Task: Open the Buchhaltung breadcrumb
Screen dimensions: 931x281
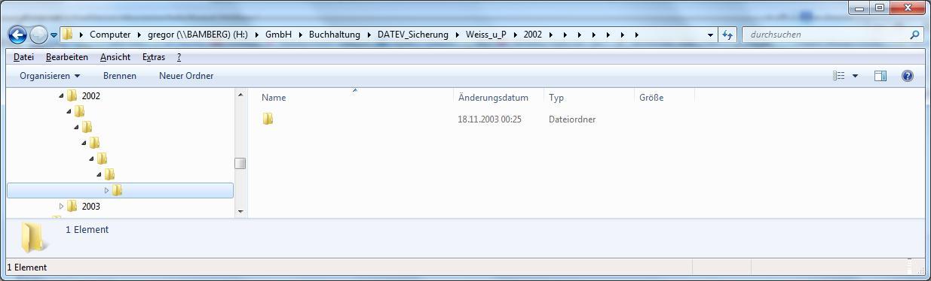Action: pyautogui.click(x=335, y=35)
